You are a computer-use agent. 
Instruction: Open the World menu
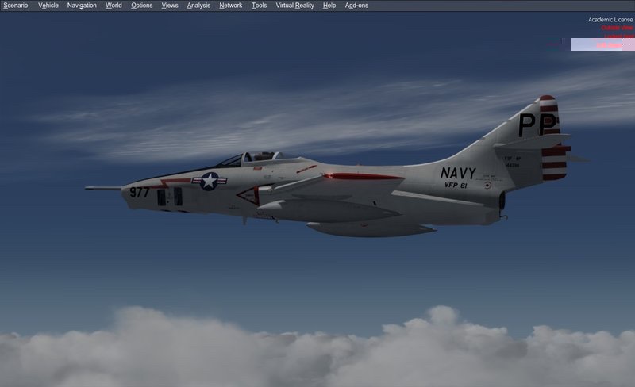(114, 6)
